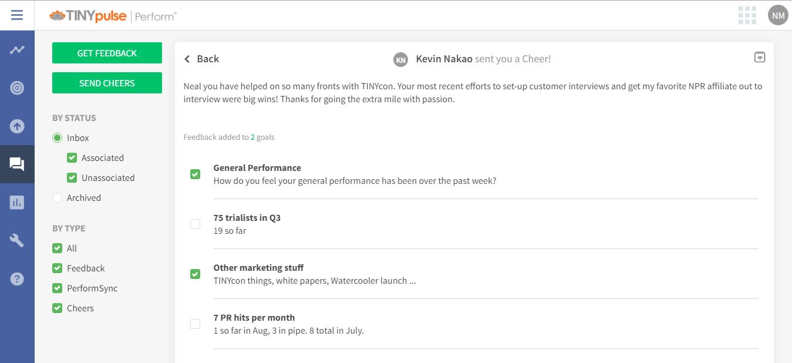Screen dimensions: 792x363
Task: Click the upward arrow sidebar icon
Action: click(17, 126)
